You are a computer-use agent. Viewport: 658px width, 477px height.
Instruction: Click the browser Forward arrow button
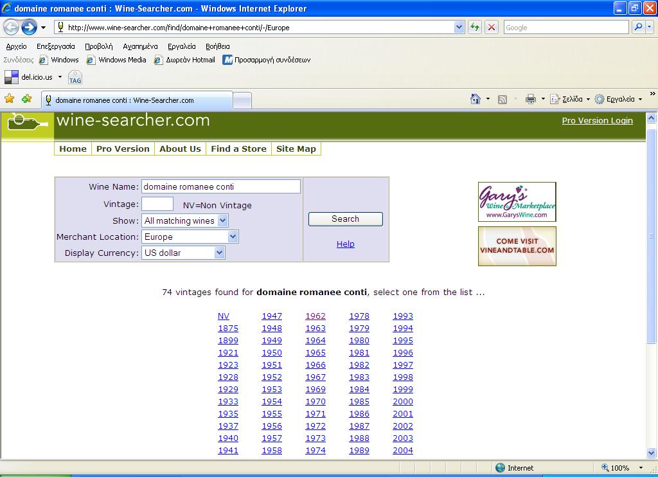(29, 28)
